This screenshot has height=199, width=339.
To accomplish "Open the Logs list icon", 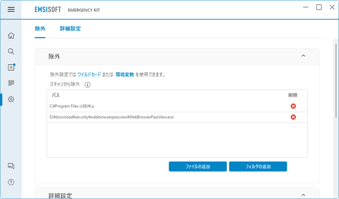I will tap(11, 83).
